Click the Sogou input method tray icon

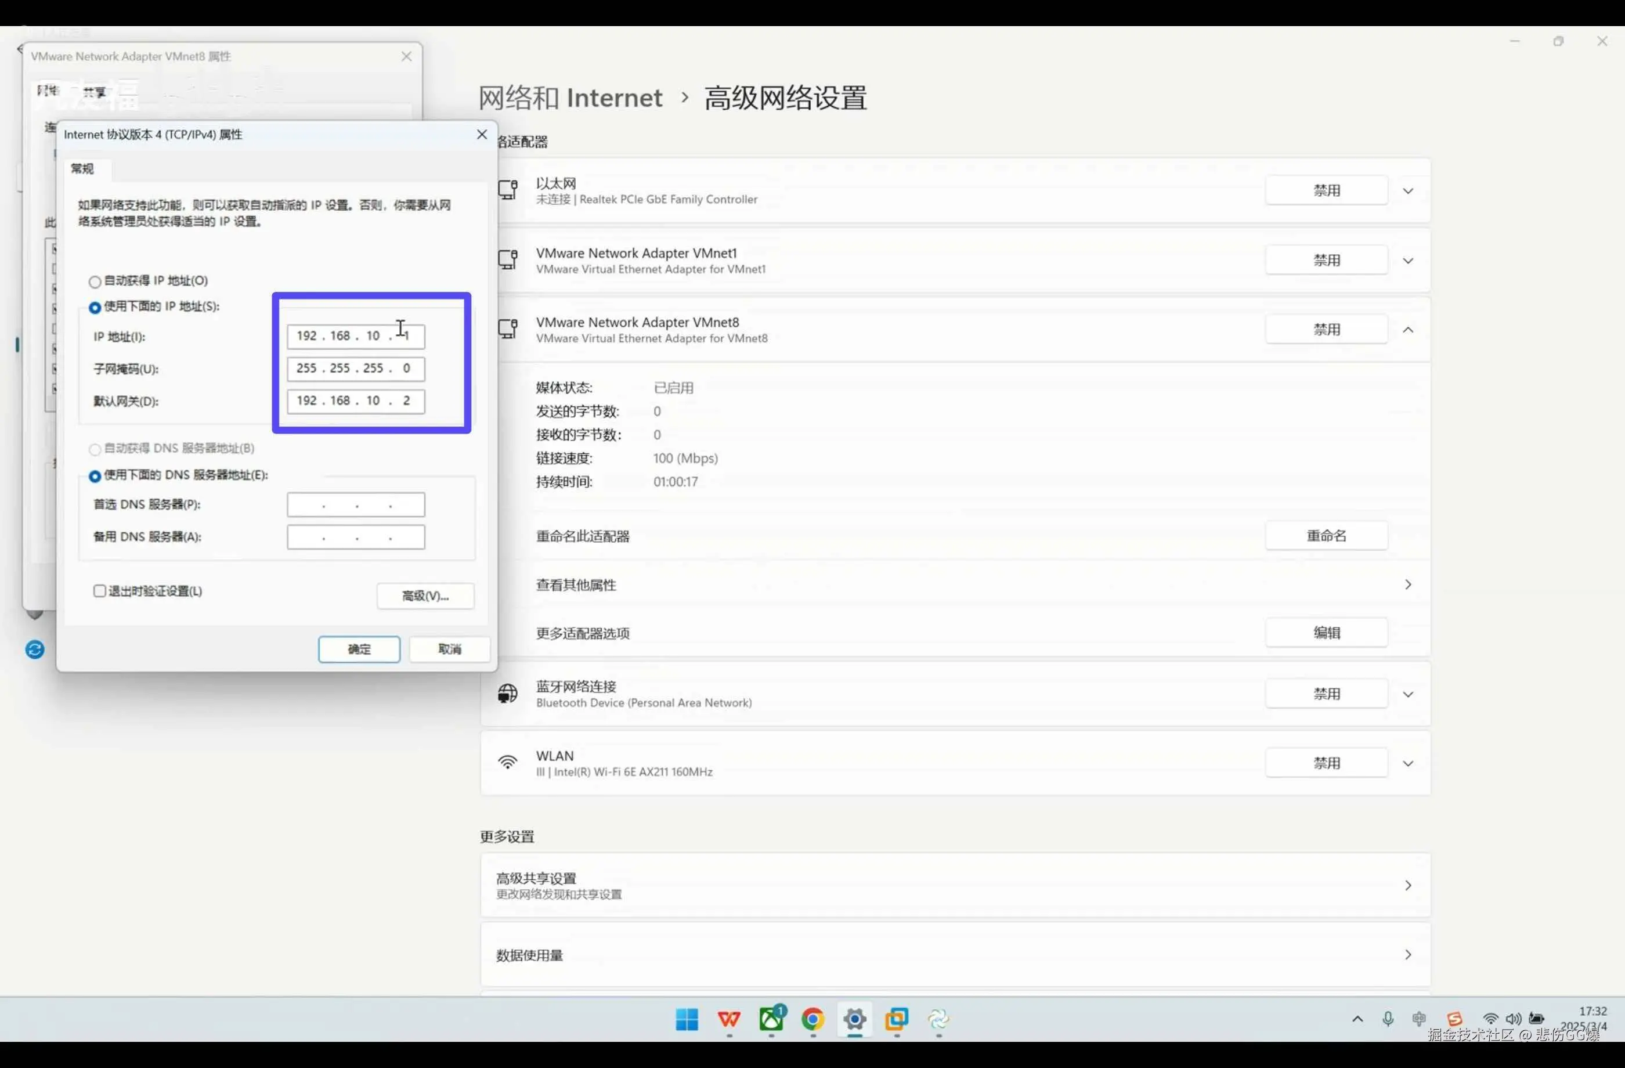[1454, 1019]
